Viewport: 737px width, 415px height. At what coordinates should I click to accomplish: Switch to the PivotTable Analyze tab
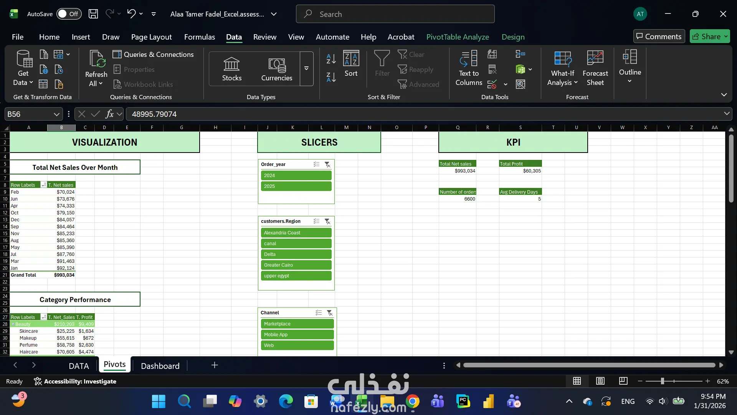(458, 37)
